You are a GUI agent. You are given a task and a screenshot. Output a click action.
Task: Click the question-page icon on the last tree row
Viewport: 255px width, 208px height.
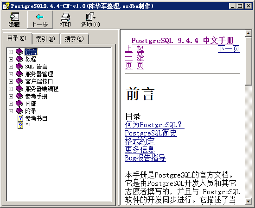(20, 126)
